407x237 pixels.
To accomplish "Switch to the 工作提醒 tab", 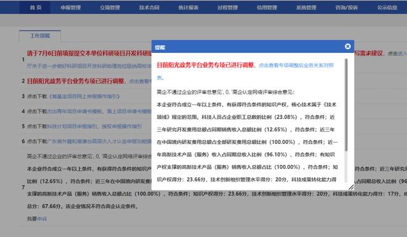I will coord(40,36).
